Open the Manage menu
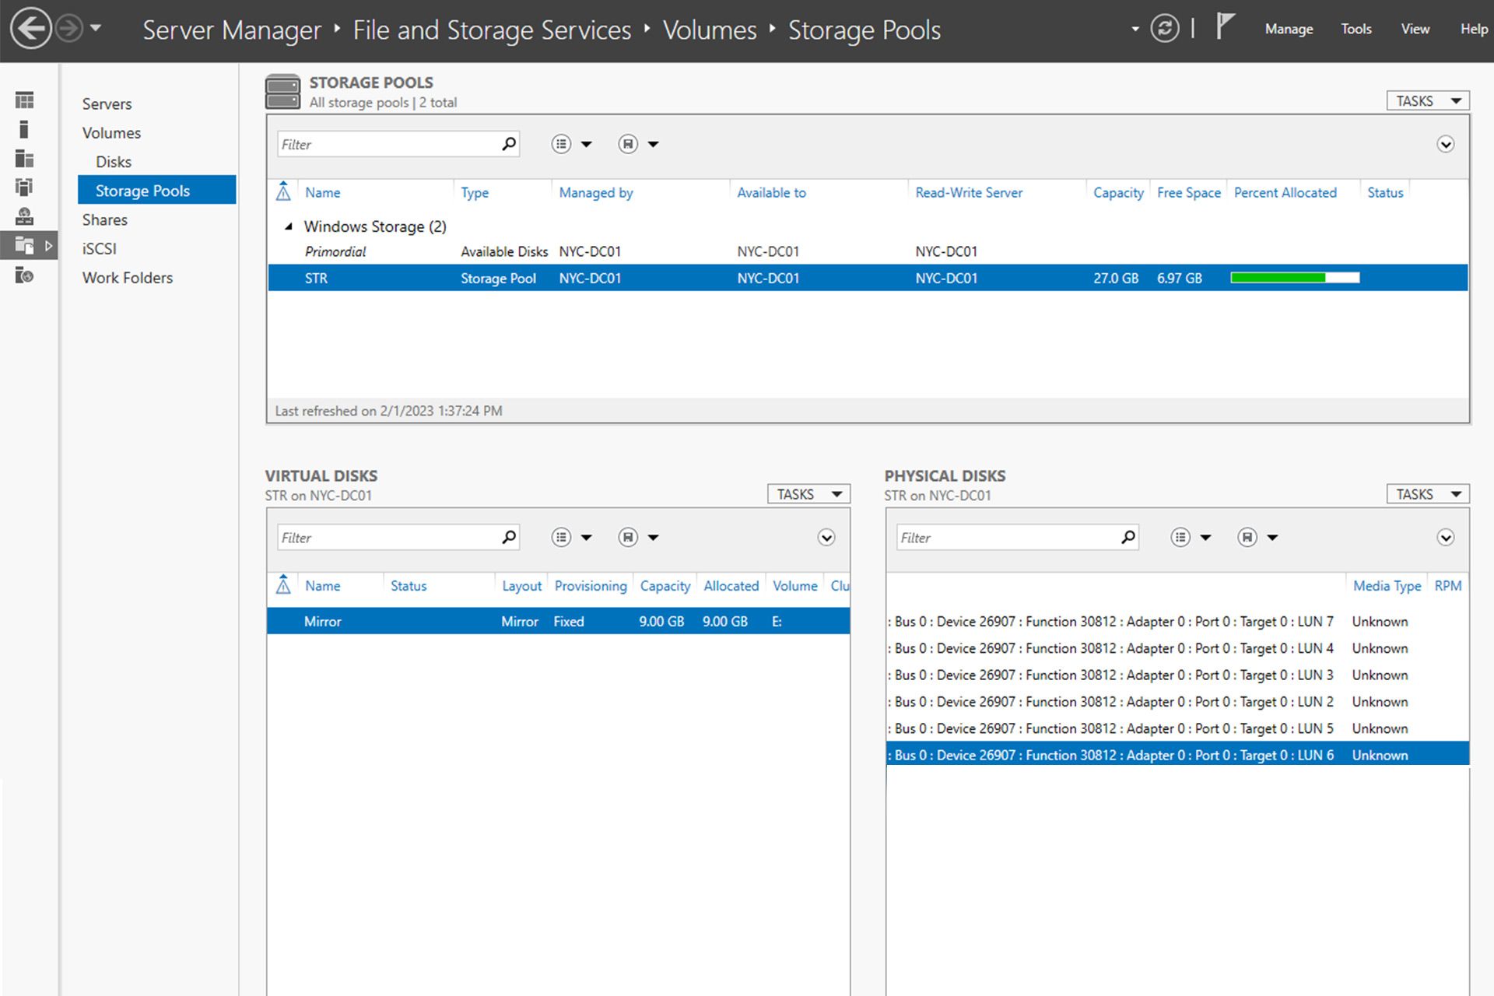This screenshot has height=996, width=1494. pos(1289,30)
